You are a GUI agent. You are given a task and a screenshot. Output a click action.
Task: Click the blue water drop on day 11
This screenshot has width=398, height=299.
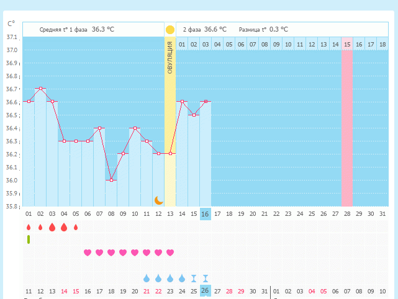click(147, 278)
